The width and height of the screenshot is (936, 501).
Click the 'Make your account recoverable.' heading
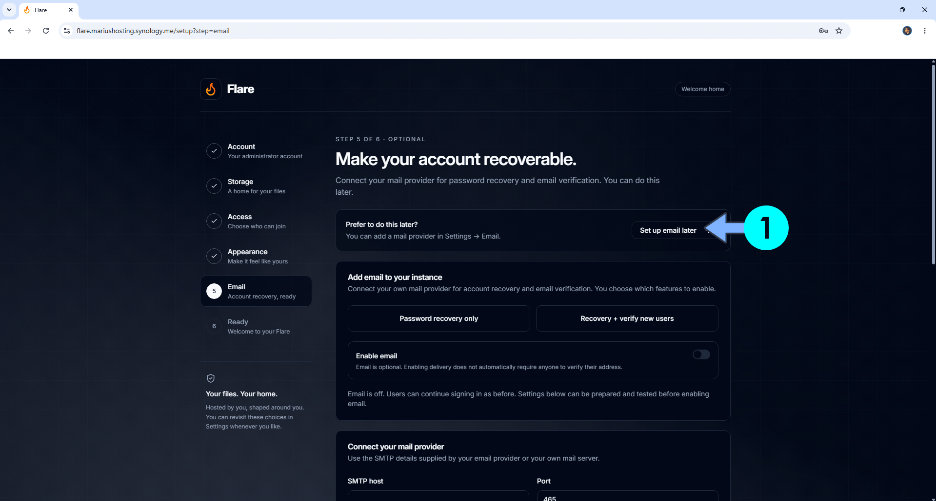point(456,159)
